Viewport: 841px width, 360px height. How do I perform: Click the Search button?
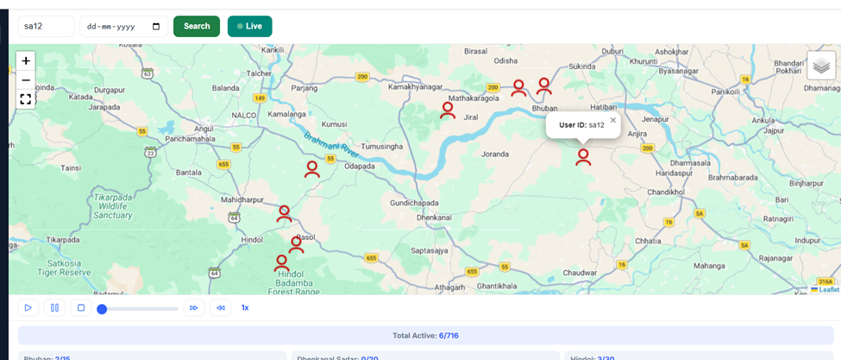click(x=197, y=26)
